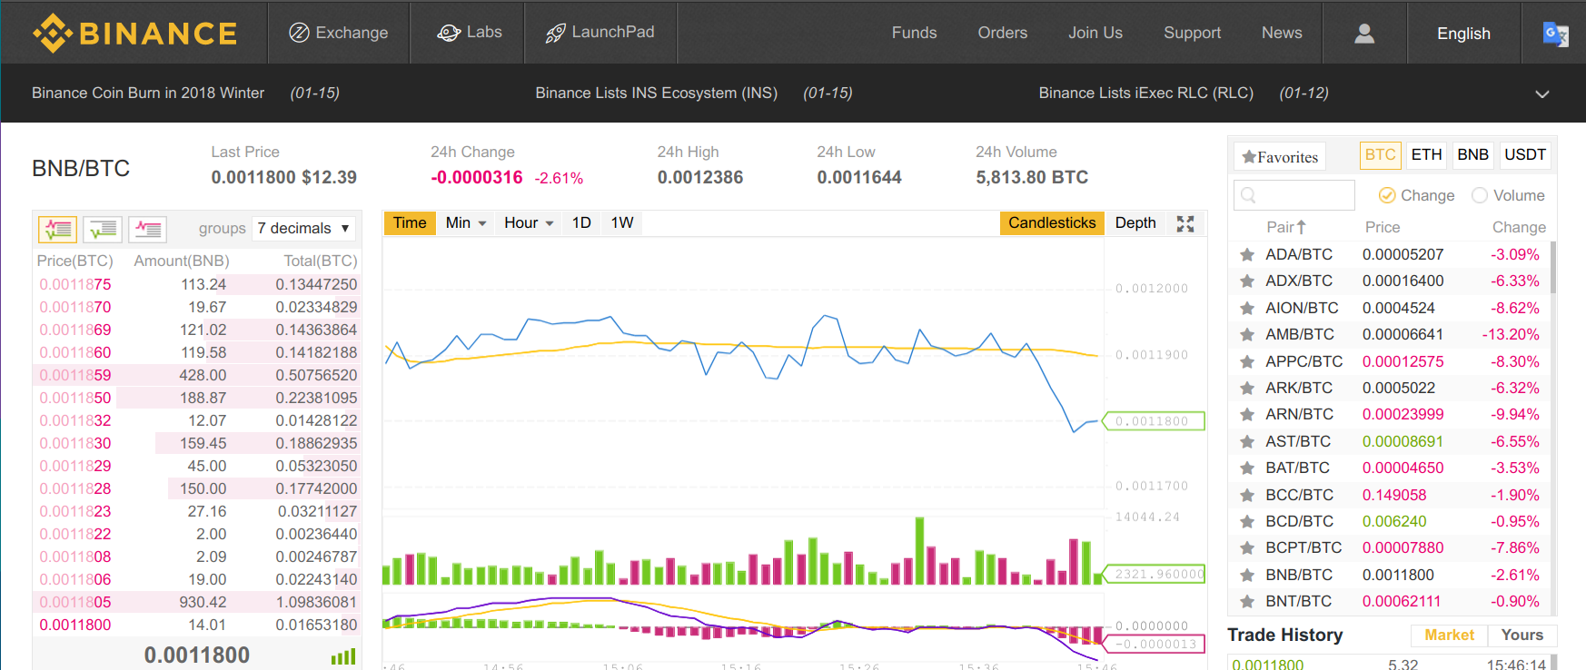Star the AION/BTC pair

click(x=1247, y=309)
